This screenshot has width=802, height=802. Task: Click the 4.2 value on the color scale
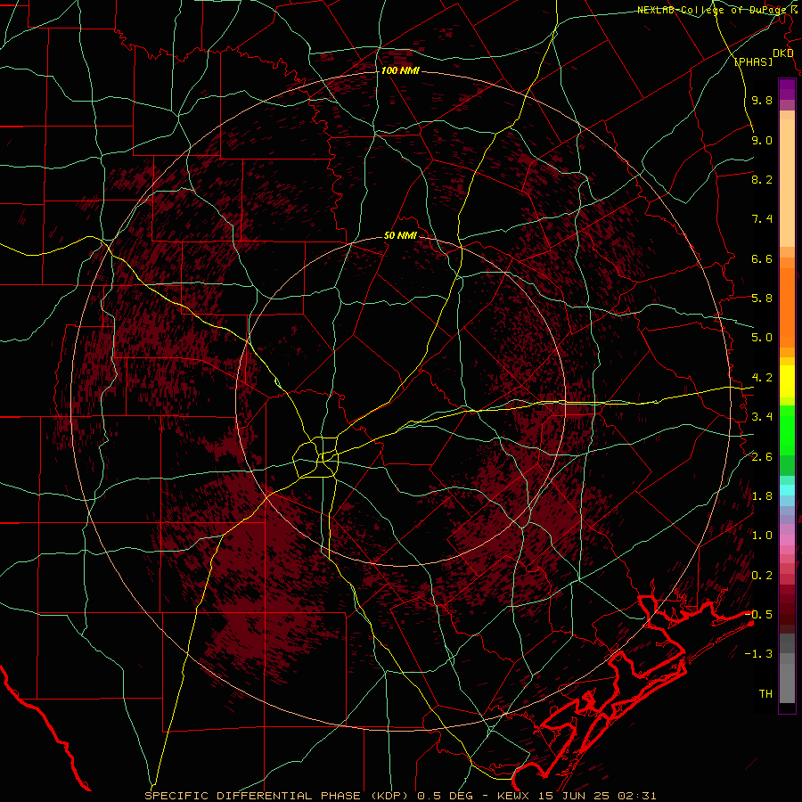(x=762, y=378)
